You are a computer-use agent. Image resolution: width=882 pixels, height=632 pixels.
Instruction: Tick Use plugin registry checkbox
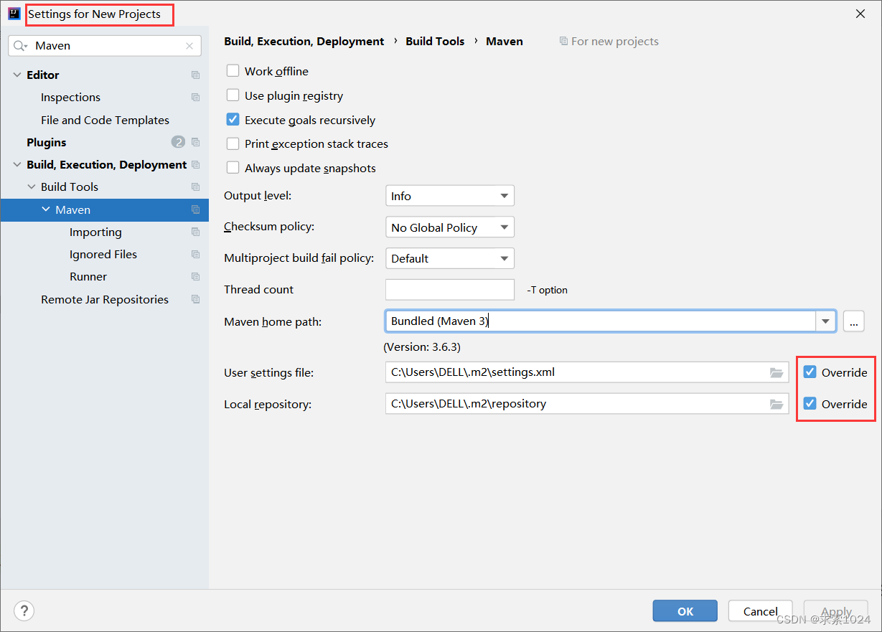[233, 95]
